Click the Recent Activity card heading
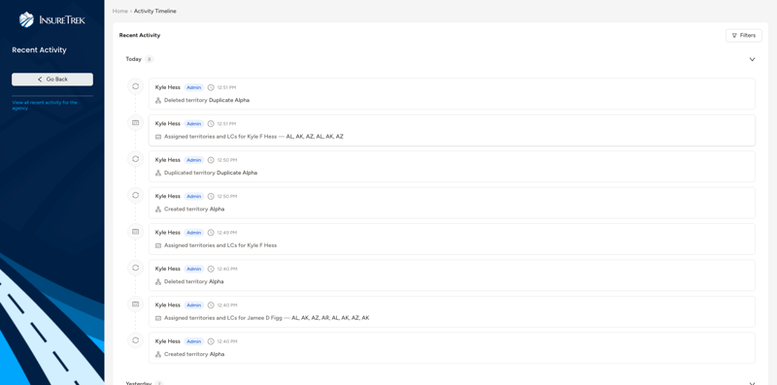Image resolution: width=777 pixels, height=385 pixels. [140, 35]
